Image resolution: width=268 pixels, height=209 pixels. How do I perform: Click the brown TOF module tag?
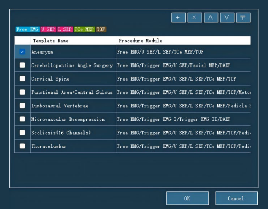pos(101,29)
